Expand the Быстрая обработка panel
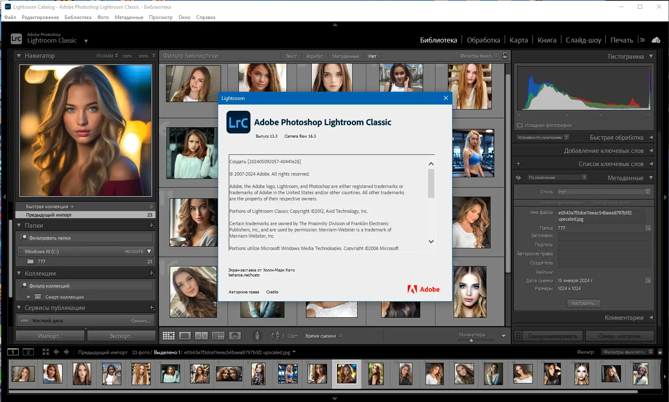 651,138
